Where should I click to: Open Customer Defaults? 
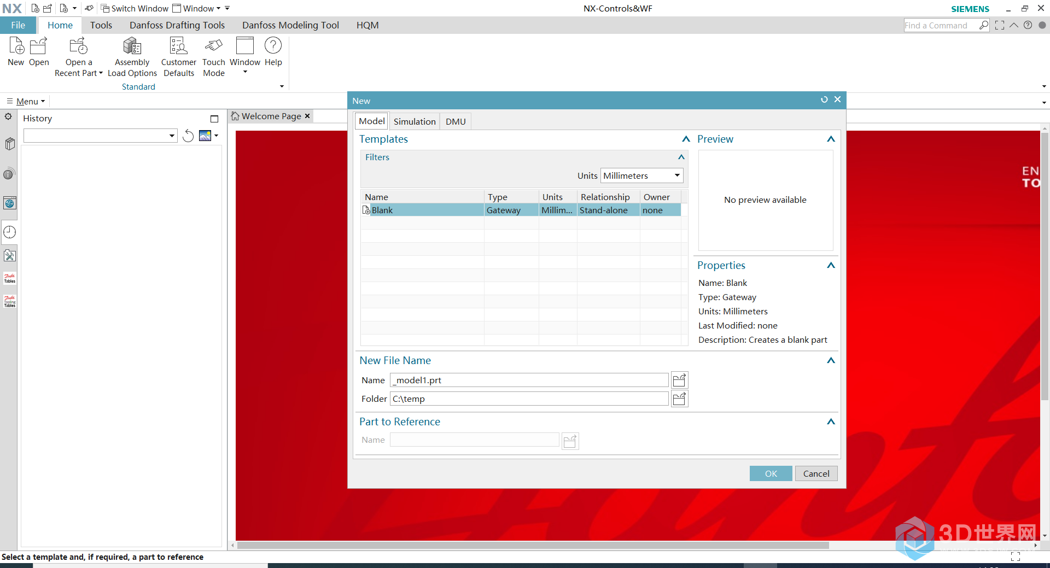coord(179,57)
